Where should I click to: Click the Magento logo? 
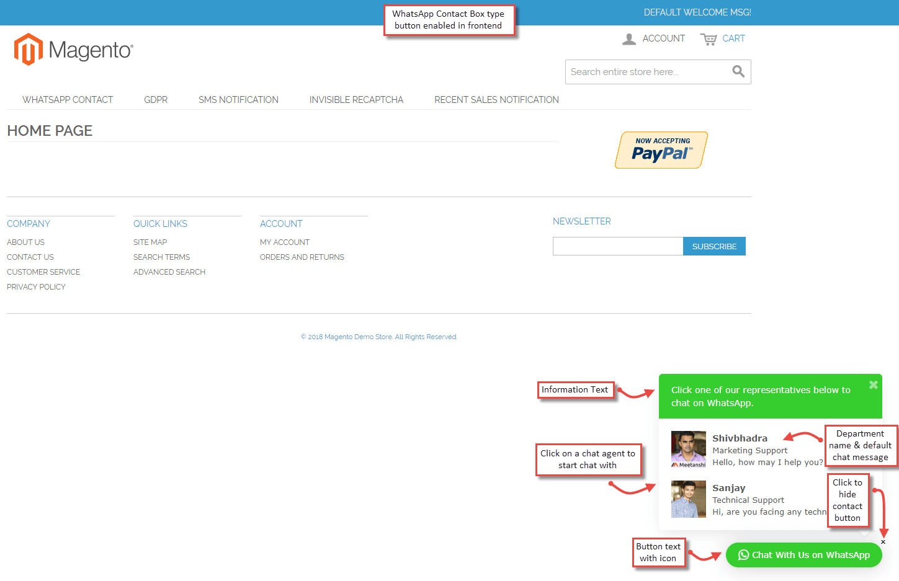pyautogui.click(x=73, y=50)
